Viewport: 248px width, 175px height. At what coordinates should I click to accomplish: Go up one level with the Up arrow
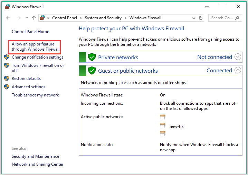pyautogui.click(x=34, y=18)
